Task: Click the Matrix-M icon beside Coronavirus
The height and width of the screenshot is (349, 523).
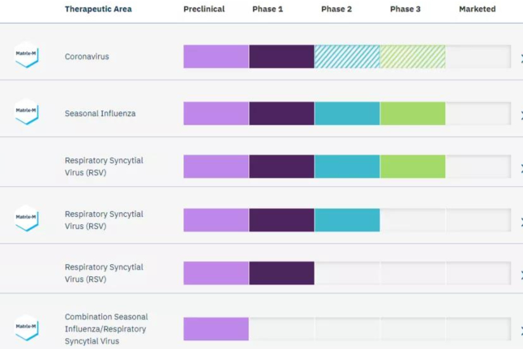Action: (x=27, y=55)
